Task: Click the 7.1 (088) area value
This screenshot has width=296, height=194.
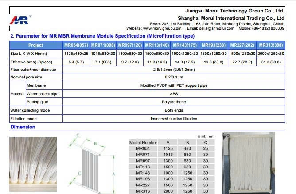Action: tap(103, 62)
